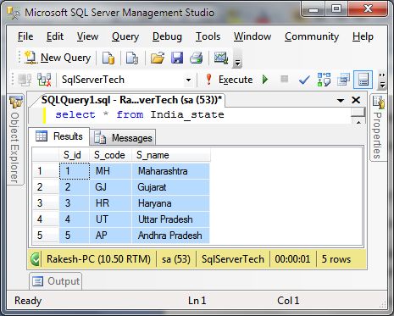Image resolution: width=394 pixels, height=316 pixels.
Task: Click the S_id column header
Action: point(74,155)
